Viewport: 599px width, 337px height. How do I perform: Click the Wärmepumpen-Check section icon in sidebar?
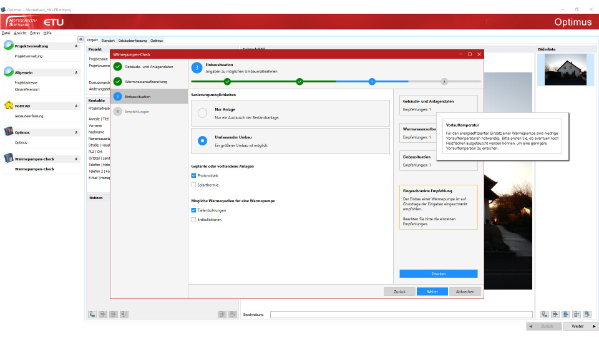coord(9,159)
